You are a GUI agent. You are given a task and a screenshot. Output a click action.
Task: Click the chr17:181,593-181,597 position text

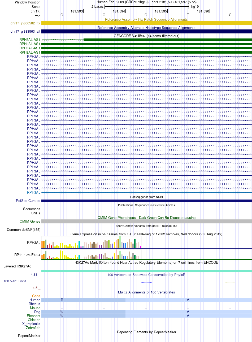coord(174,2)
